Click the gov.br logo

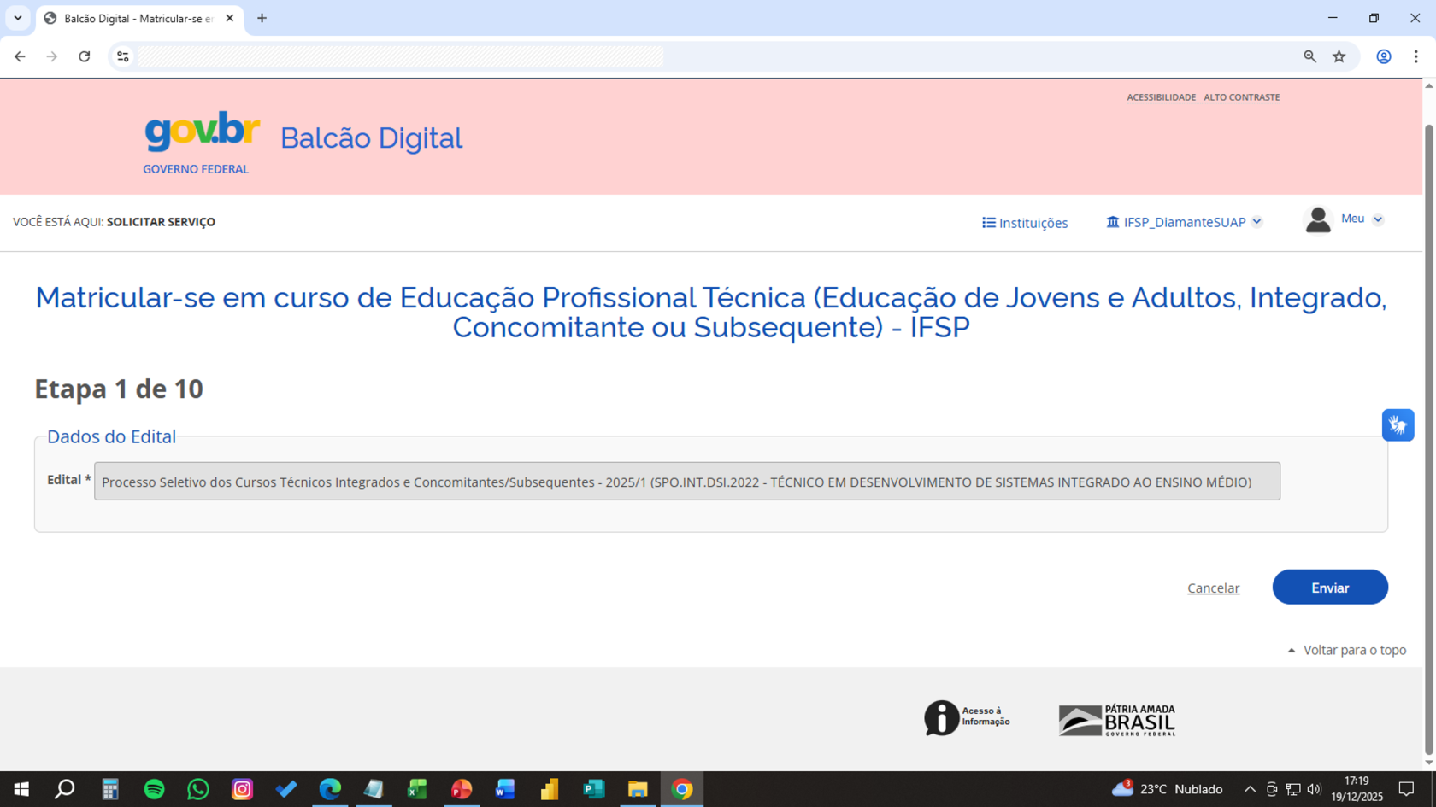tap(203, 132)
